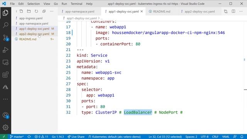The image size is (247, 139).
Task: Click the master branch status bar item
Action: coord(17,137)
